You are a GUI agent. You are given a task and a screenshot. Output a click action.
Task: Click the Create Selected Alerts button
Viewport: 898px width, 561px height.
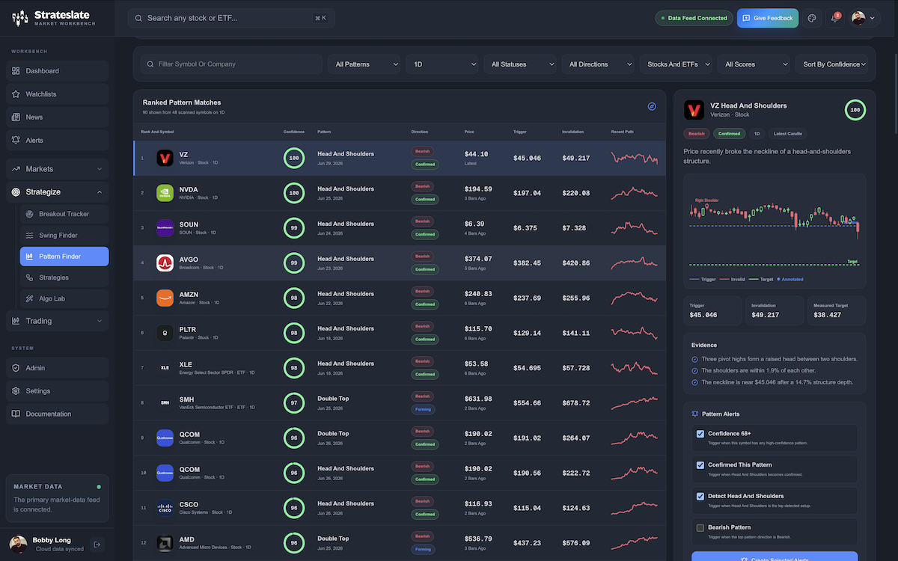(775, 557)
